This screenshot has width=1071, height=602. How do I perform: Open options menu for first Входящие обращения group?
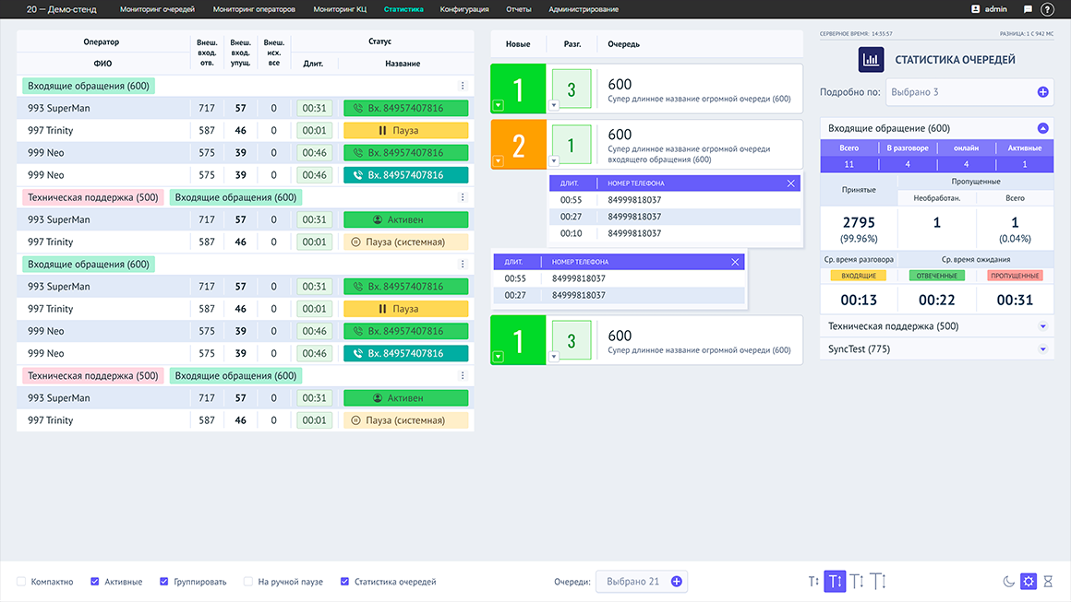(x=463, y=86)
